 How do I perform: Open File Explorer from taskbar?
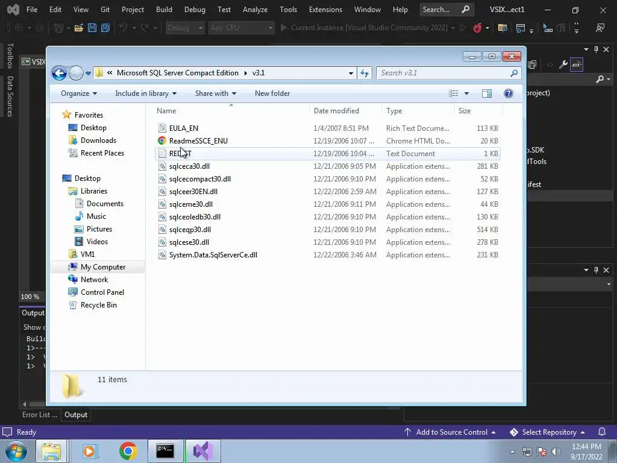click(52, 451)
